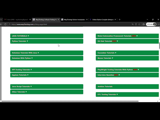The image size is (160, 120).
Task: Open the favorites list icon
Action: tap(143, 24)
